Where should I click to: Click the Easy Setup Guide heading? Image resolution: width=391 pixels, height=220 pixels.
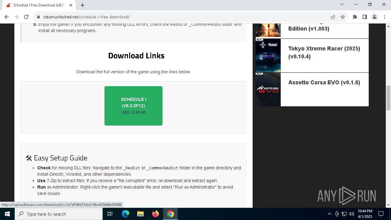[x=57, y=158]
